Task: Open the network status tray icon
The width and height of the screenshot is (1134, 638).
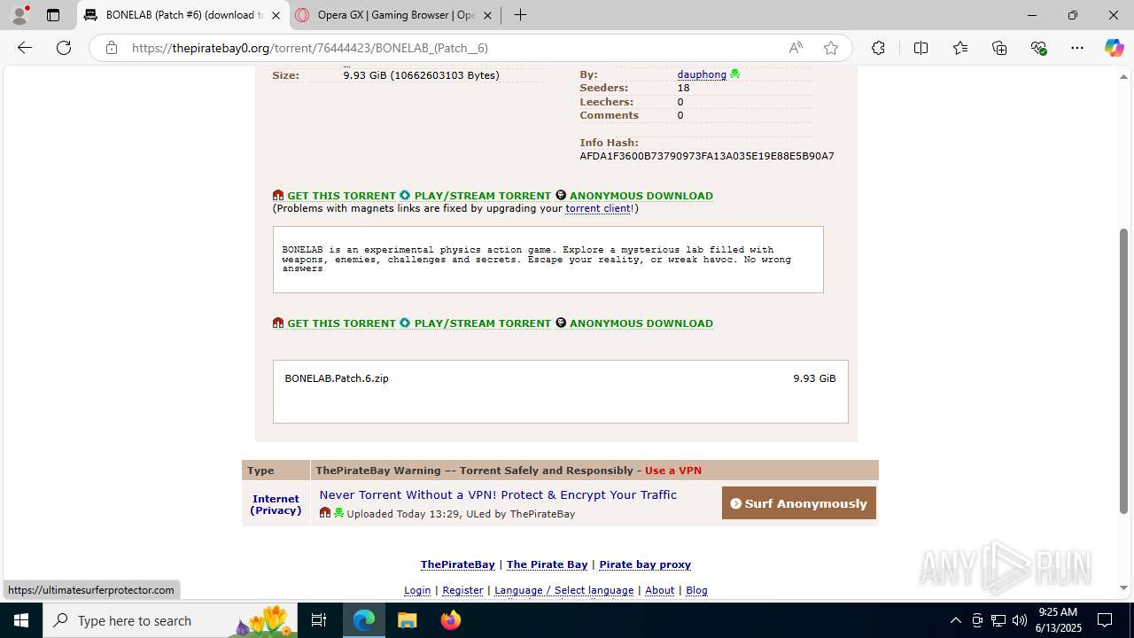Action: (998, 620)
